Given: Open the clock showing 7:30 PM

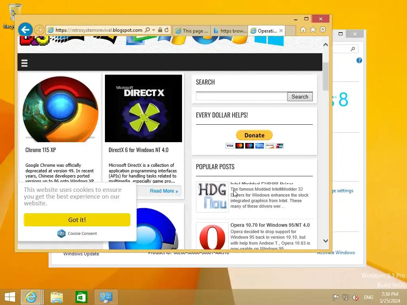Looking at the screenshot, I should (x=390, y=297).
